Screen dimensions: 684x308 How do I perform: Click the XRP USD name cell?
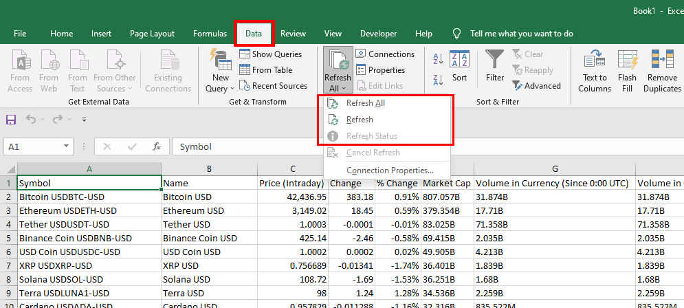pyautogui.click(x=210, y=265)
